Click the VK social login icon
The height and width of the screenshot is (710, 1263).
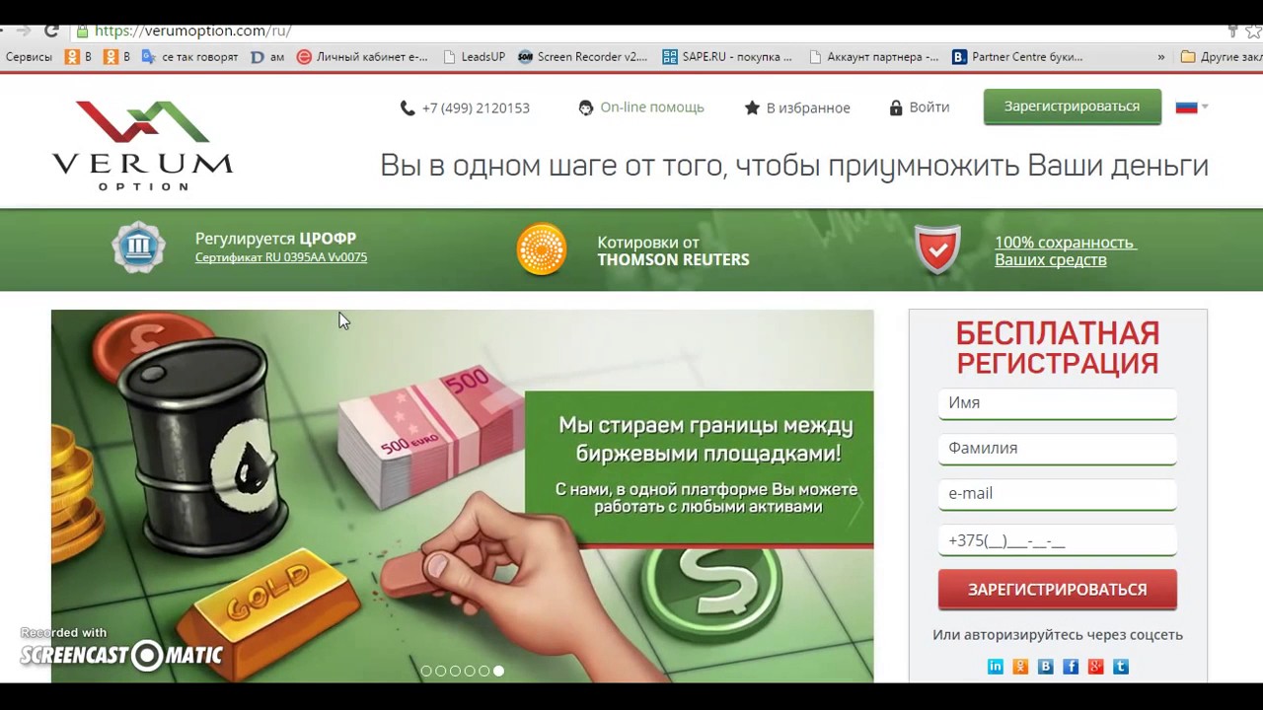point(1046,667)
